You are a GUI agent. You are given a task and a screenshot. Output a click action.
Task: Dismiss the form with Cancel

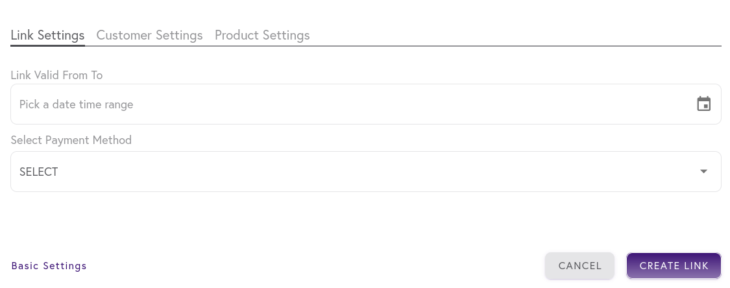point(579,266)
